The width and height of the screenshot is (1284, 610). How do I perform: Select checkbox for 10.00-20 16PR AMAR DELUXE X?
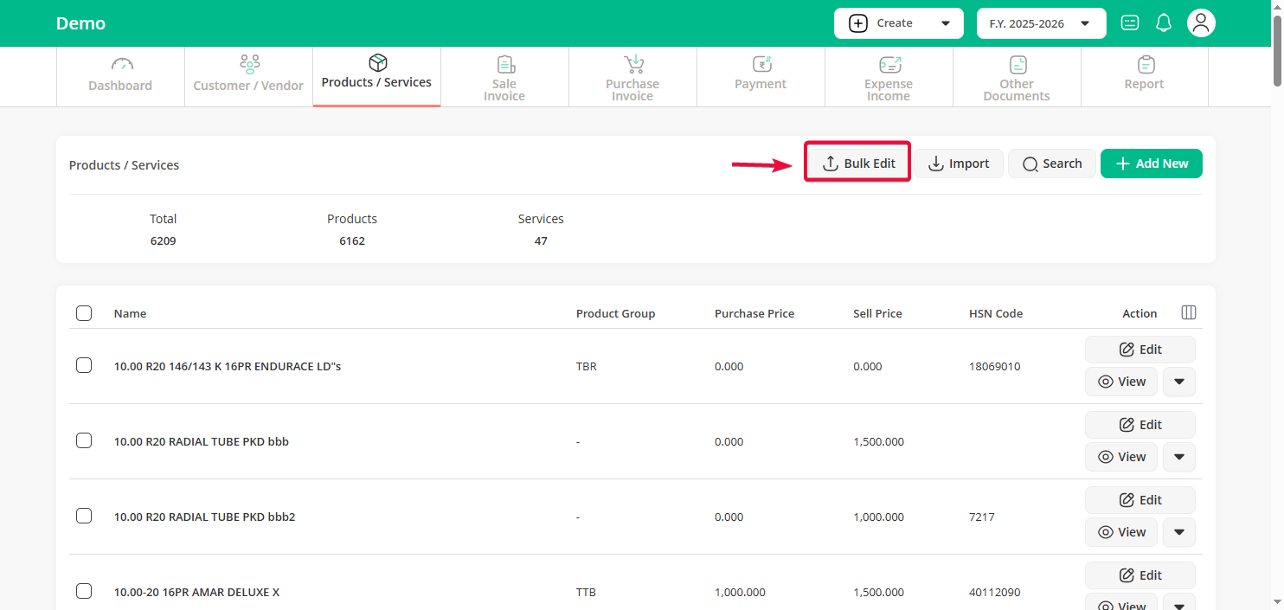(84, 591)
